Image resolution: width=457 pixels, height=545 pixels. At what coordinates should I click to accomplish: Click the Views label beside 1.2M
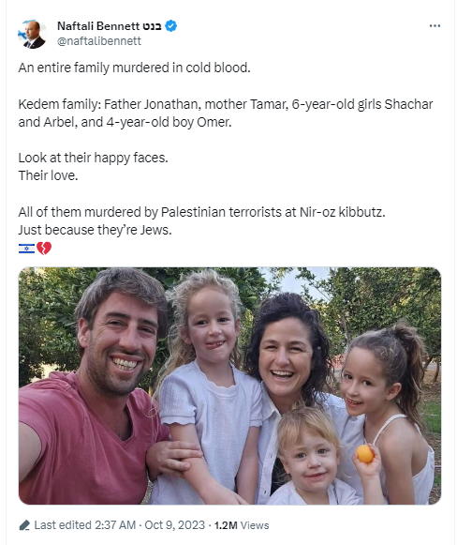point(255,525)
